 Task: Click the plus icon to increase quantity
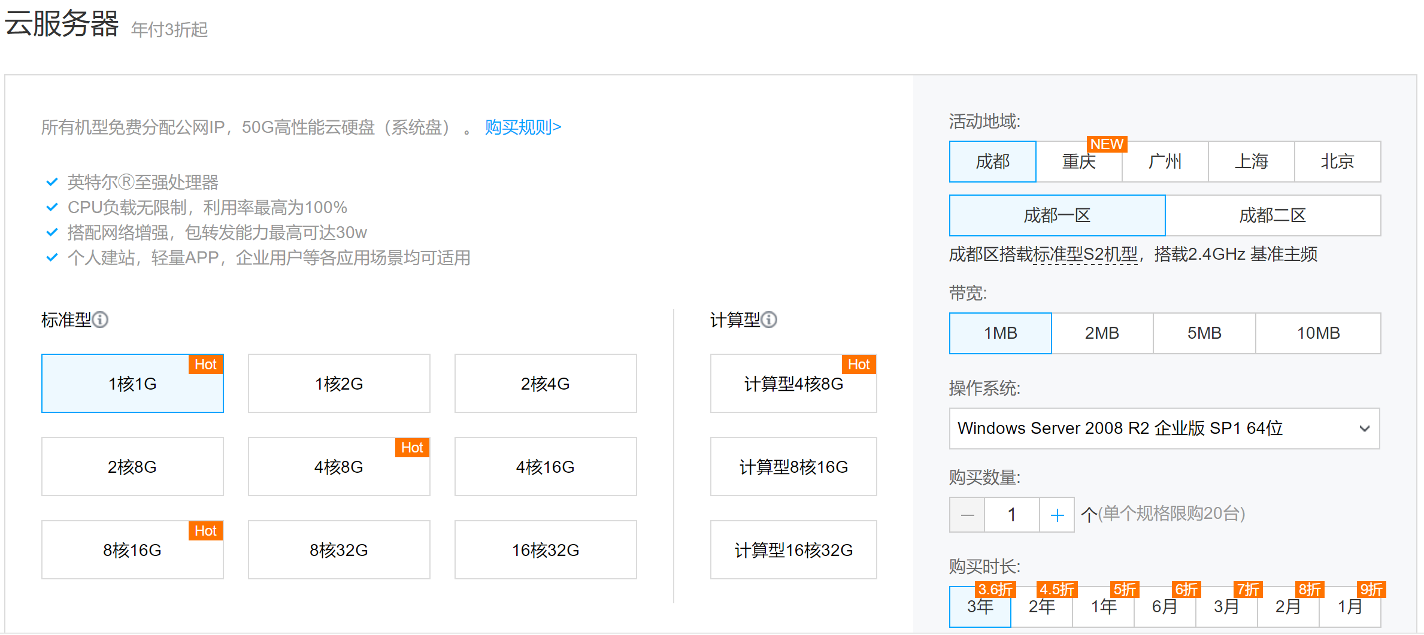coord(1057,515)
